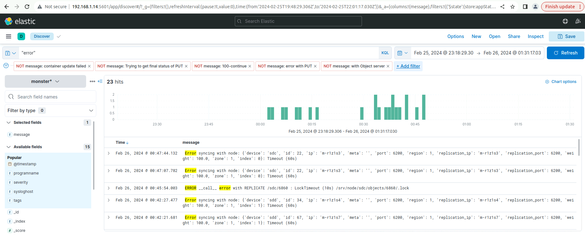The height and width of the screenshot is (235, 585).
Task: Click the elastic logo
Action: coord(20,21)
